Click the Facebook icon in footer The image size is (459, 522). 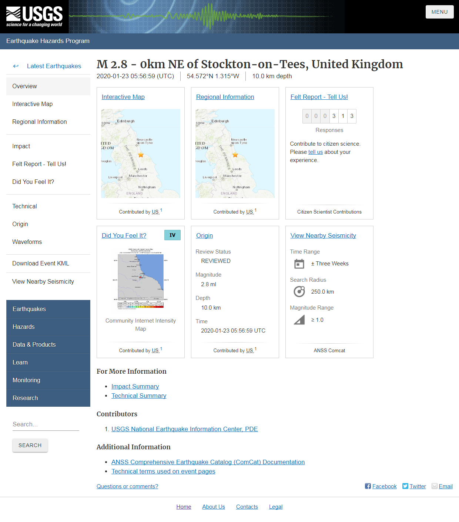point(368,486)
